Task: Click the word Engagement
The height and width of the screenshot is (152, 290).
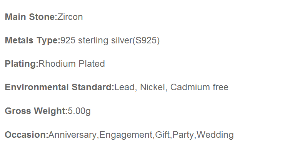Action: [126, 135]
